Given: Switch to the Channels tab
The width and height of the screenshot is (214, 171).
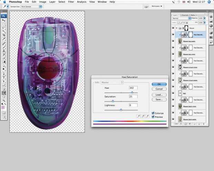Looking at the screenshot, I should pyautogui.click(x=185, y=15).
